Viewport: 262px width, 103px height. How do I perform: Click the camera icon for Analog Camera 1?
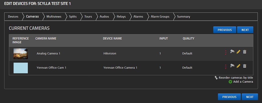(x=232, y=51)
